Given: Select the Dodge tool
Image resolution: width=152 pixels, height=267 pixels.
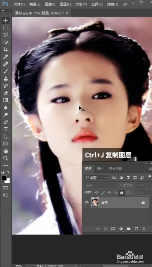Looking at the screenshot, I should click(6, 115).
